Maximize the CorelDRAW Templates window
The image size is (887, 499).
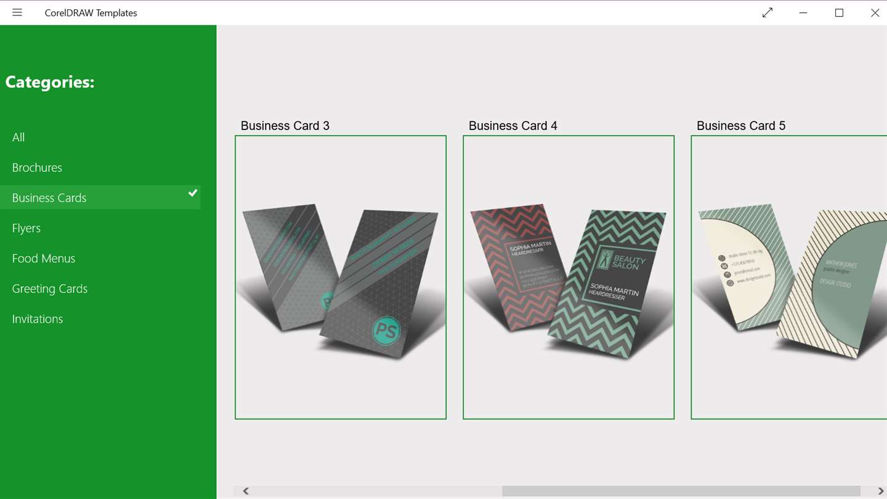coord(839,12)
